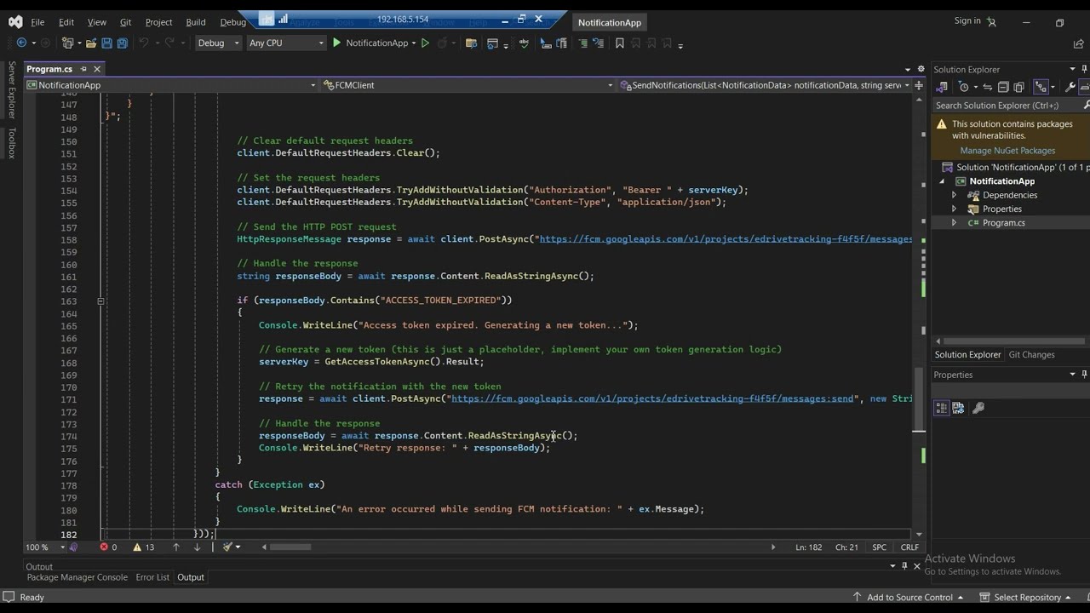Click the horizontal scrollbar thumb under the editor
Screen dimensions: 1090x613
[x=290, y=547]
